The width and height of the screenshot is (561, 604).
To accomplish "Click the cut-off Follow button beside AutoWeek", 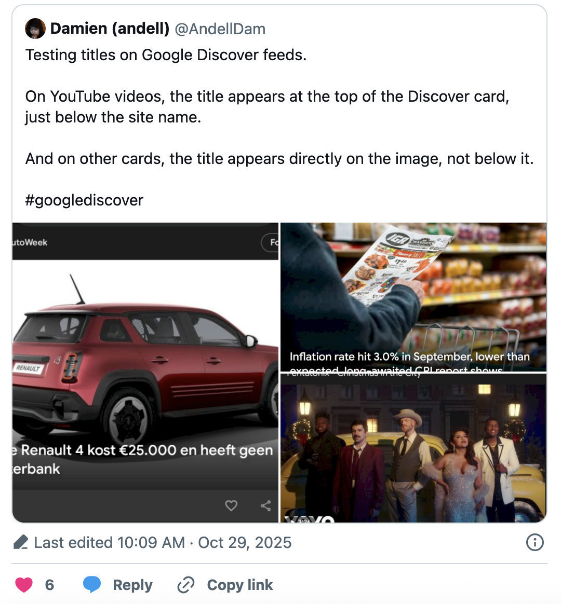I will (272, 242).
